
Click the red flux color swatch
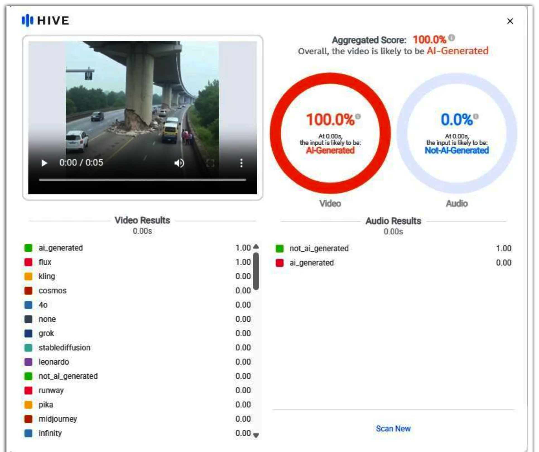click(x=28, y=262)
